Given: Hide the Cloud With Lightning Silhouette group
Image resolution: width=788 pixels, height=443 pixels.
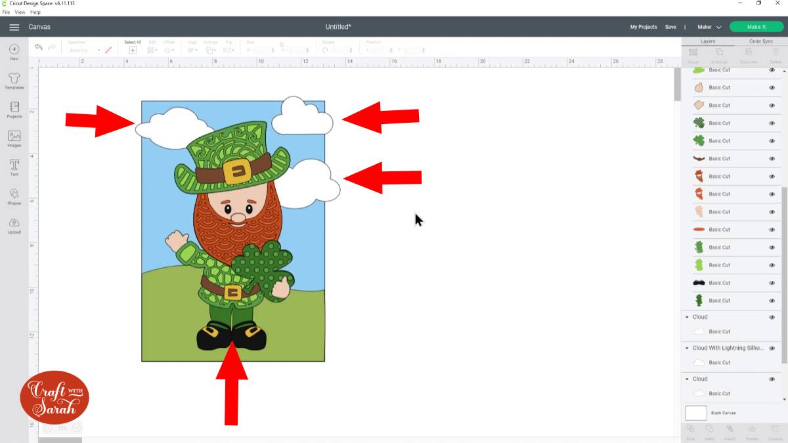Looking at the screenshot, I should tap(772, 348).
